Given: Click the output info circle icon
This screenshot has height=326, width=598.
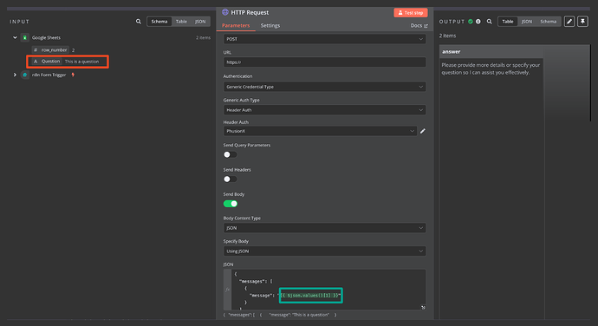Looking at the screenshot, I should [478, 22].
